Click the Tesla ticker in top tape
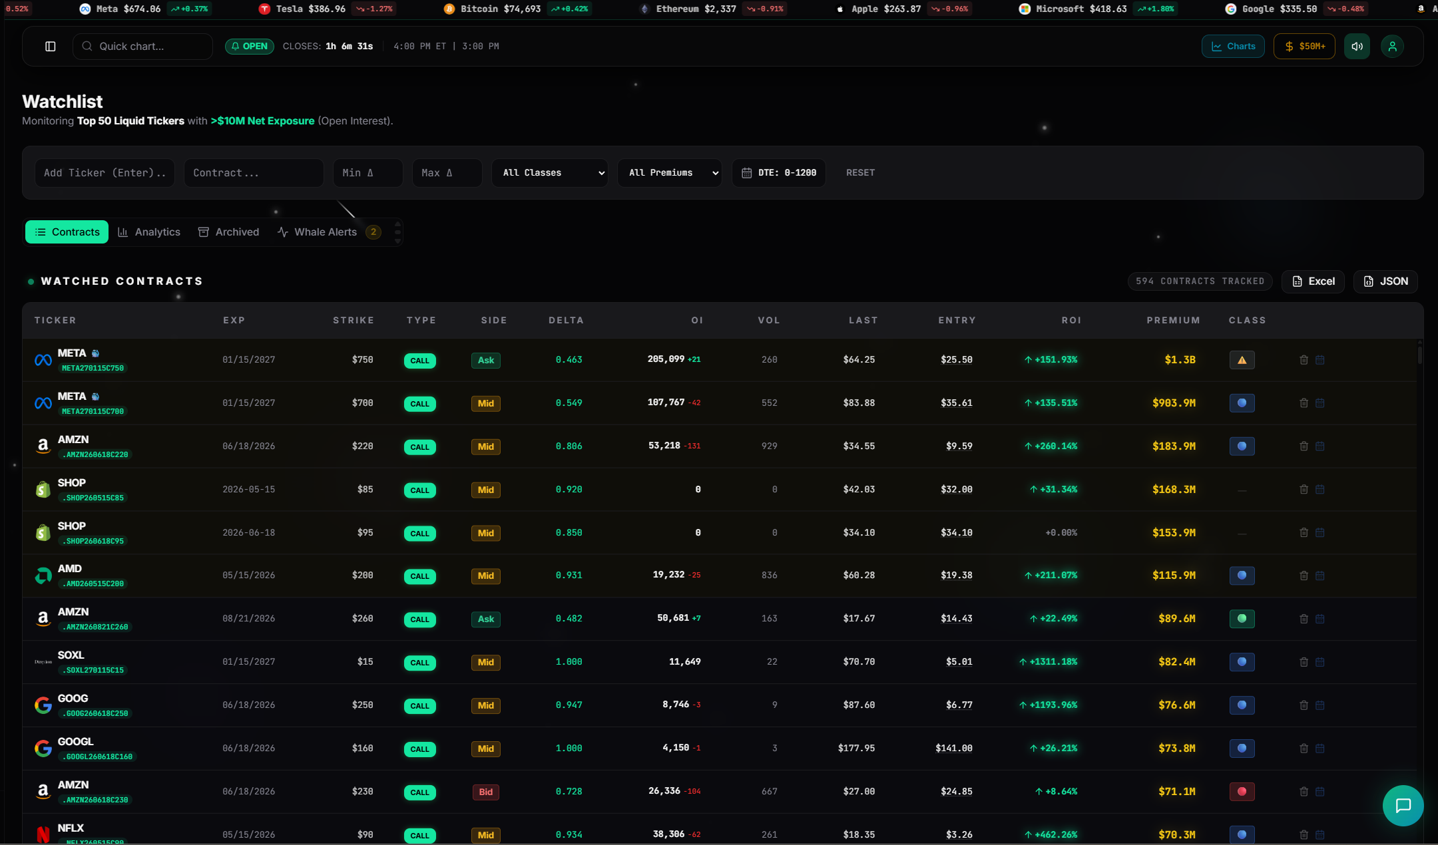The height and width of the screenshot is (845, 1438). [x=327, y=9]
